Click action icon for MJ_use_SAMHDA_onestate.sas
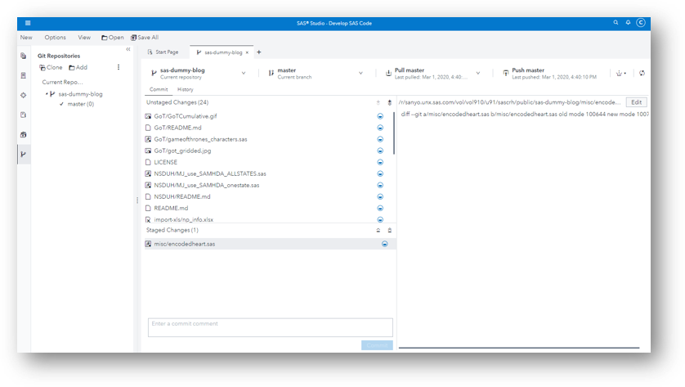The image size is (685, 387). [380, 186]
